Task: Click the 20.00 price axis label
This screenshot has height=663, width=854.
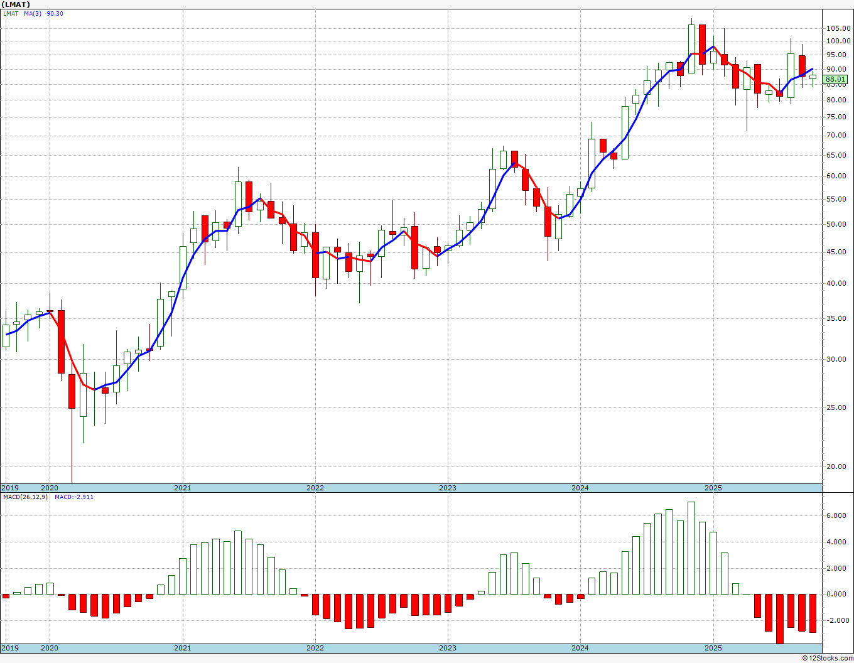Action: [838, 467]
